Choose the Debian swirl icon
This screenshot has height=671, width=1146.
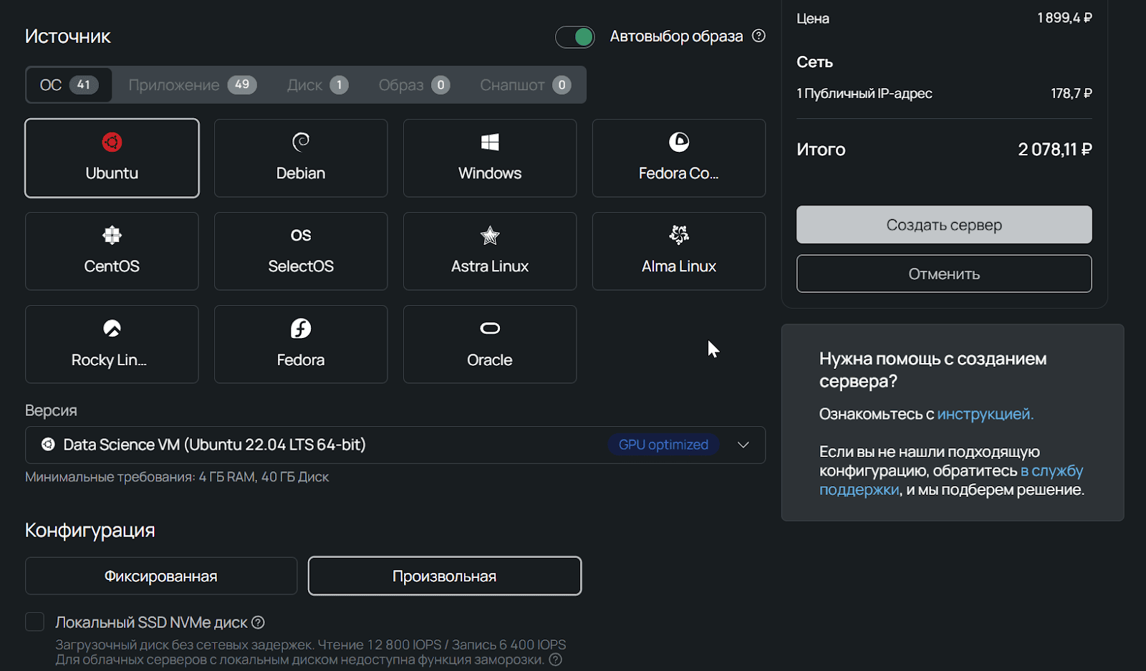click(301, 143)
